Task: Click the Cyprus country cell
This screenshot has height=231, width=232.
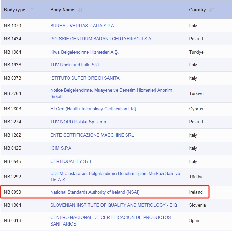Action: 196,109
